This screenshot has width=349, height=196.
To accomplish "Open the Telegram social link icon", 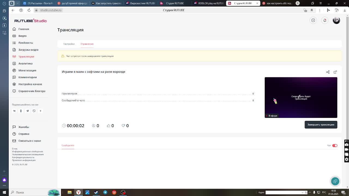I will 28,111.
